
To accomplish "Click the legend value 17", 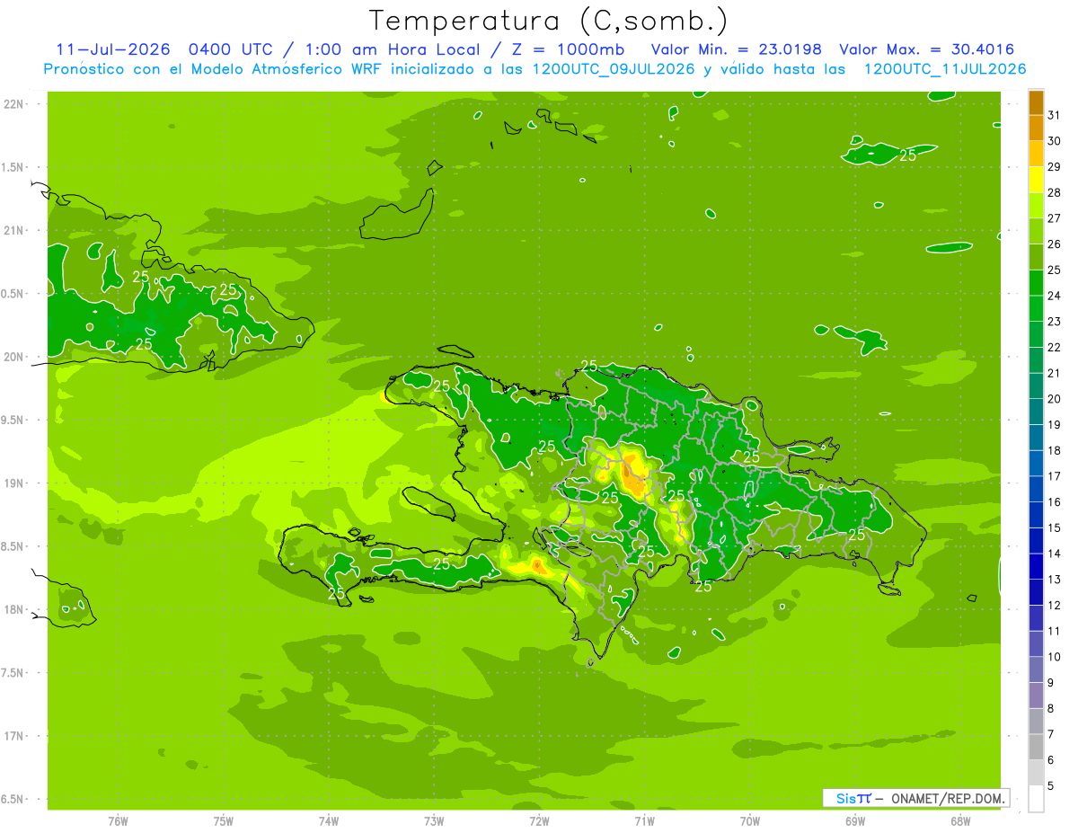I will pos(1054,476).
